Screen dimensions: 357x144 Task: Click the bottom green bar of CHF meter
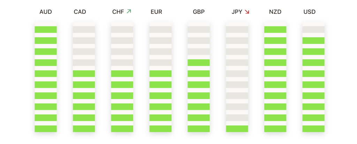[x=122, y=129]
